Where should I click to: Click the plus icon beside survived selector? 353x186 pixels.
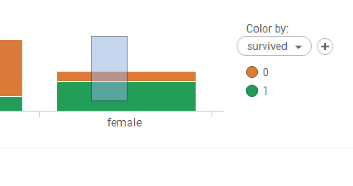pos(325,46)
